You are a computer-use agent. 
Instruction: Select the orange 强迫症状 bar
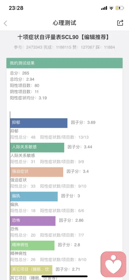click(x=37, y=172)
